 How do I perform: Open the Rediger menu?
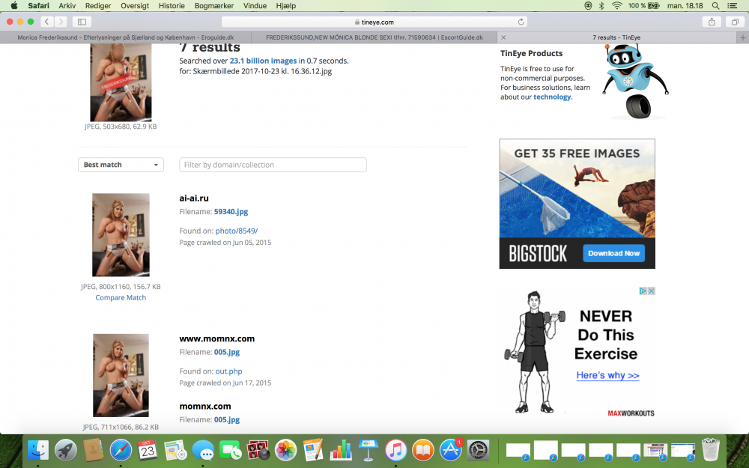[x=98, y=6]
